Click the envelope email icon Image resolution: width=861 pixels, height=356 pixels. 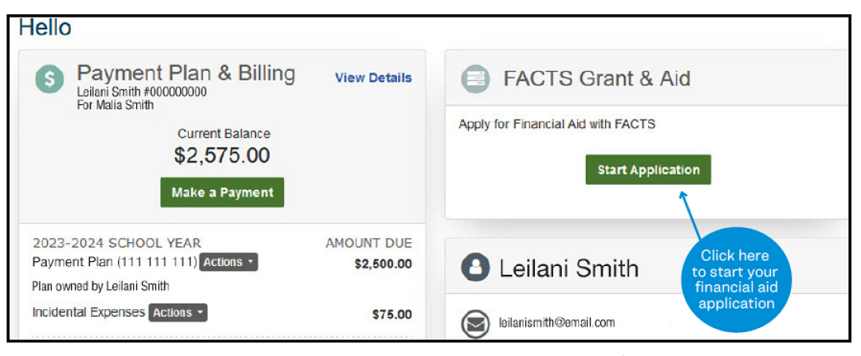coord(476,323)
